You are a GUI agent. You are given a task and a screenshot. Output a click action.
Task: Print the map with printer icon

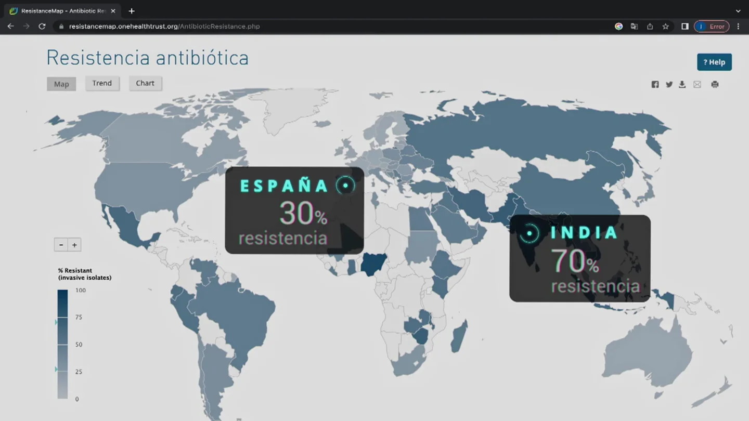(715, 84)
